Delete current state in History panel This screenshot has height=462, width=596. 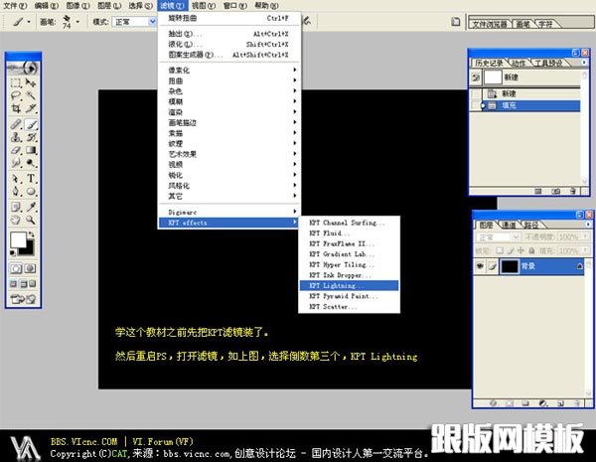(573, 191)
